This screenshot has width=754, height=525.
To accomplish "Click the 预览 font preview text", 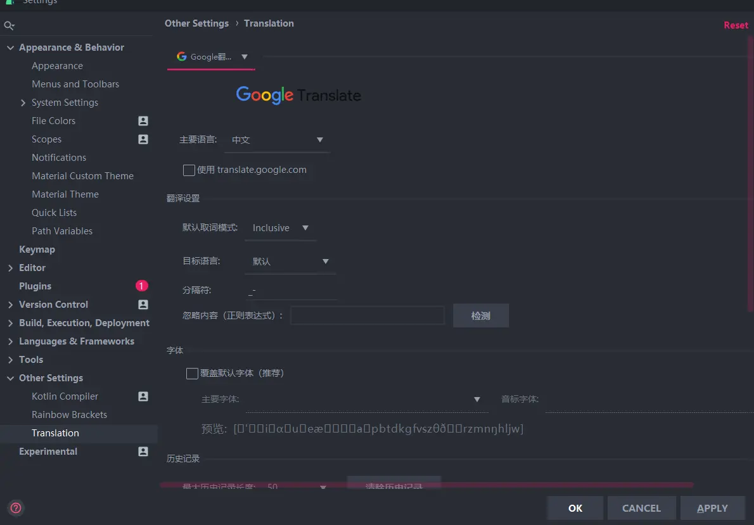I will (x=378, y=428).
